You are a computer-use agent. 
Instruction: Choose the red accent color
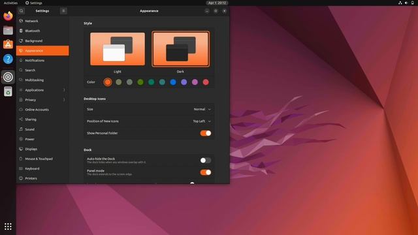point(206,82)
